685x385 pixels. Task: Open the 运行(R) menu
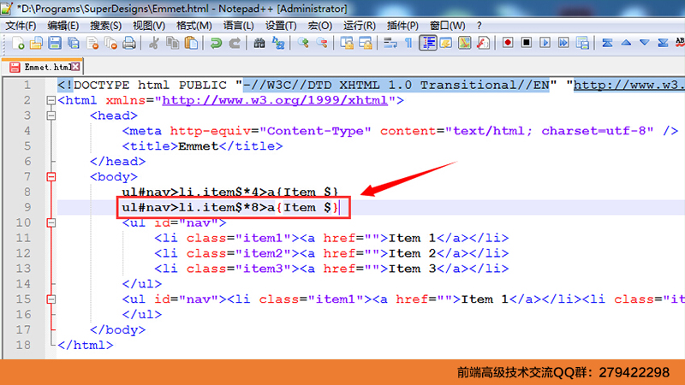[x=359, y=26]
